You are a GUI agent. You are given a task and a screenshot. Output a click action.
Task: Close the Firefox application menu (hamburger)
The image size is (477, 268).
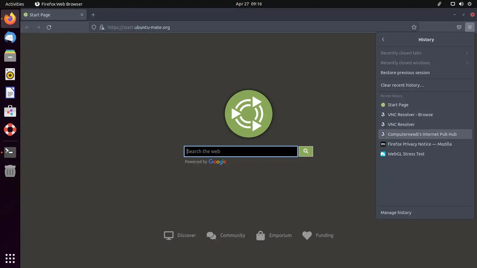(x=470, y=27)
